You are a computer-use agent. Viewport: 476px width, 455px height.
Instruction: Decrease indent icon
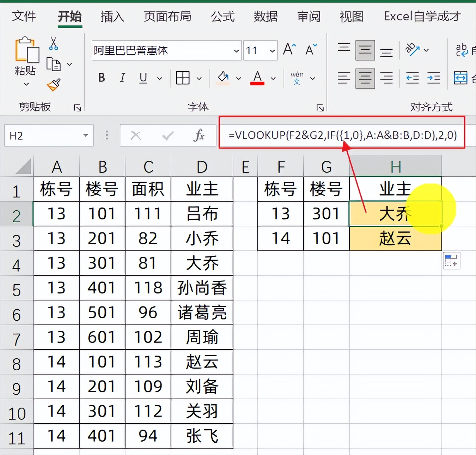click(412, 78)
